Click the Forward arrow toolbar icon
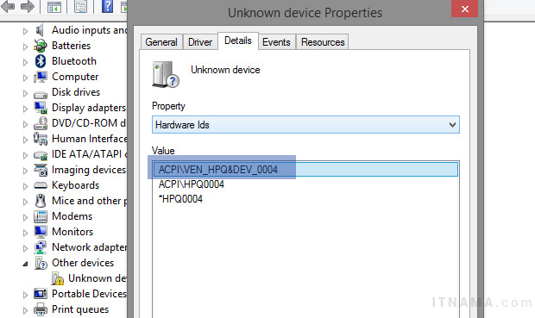 (28, 7)
